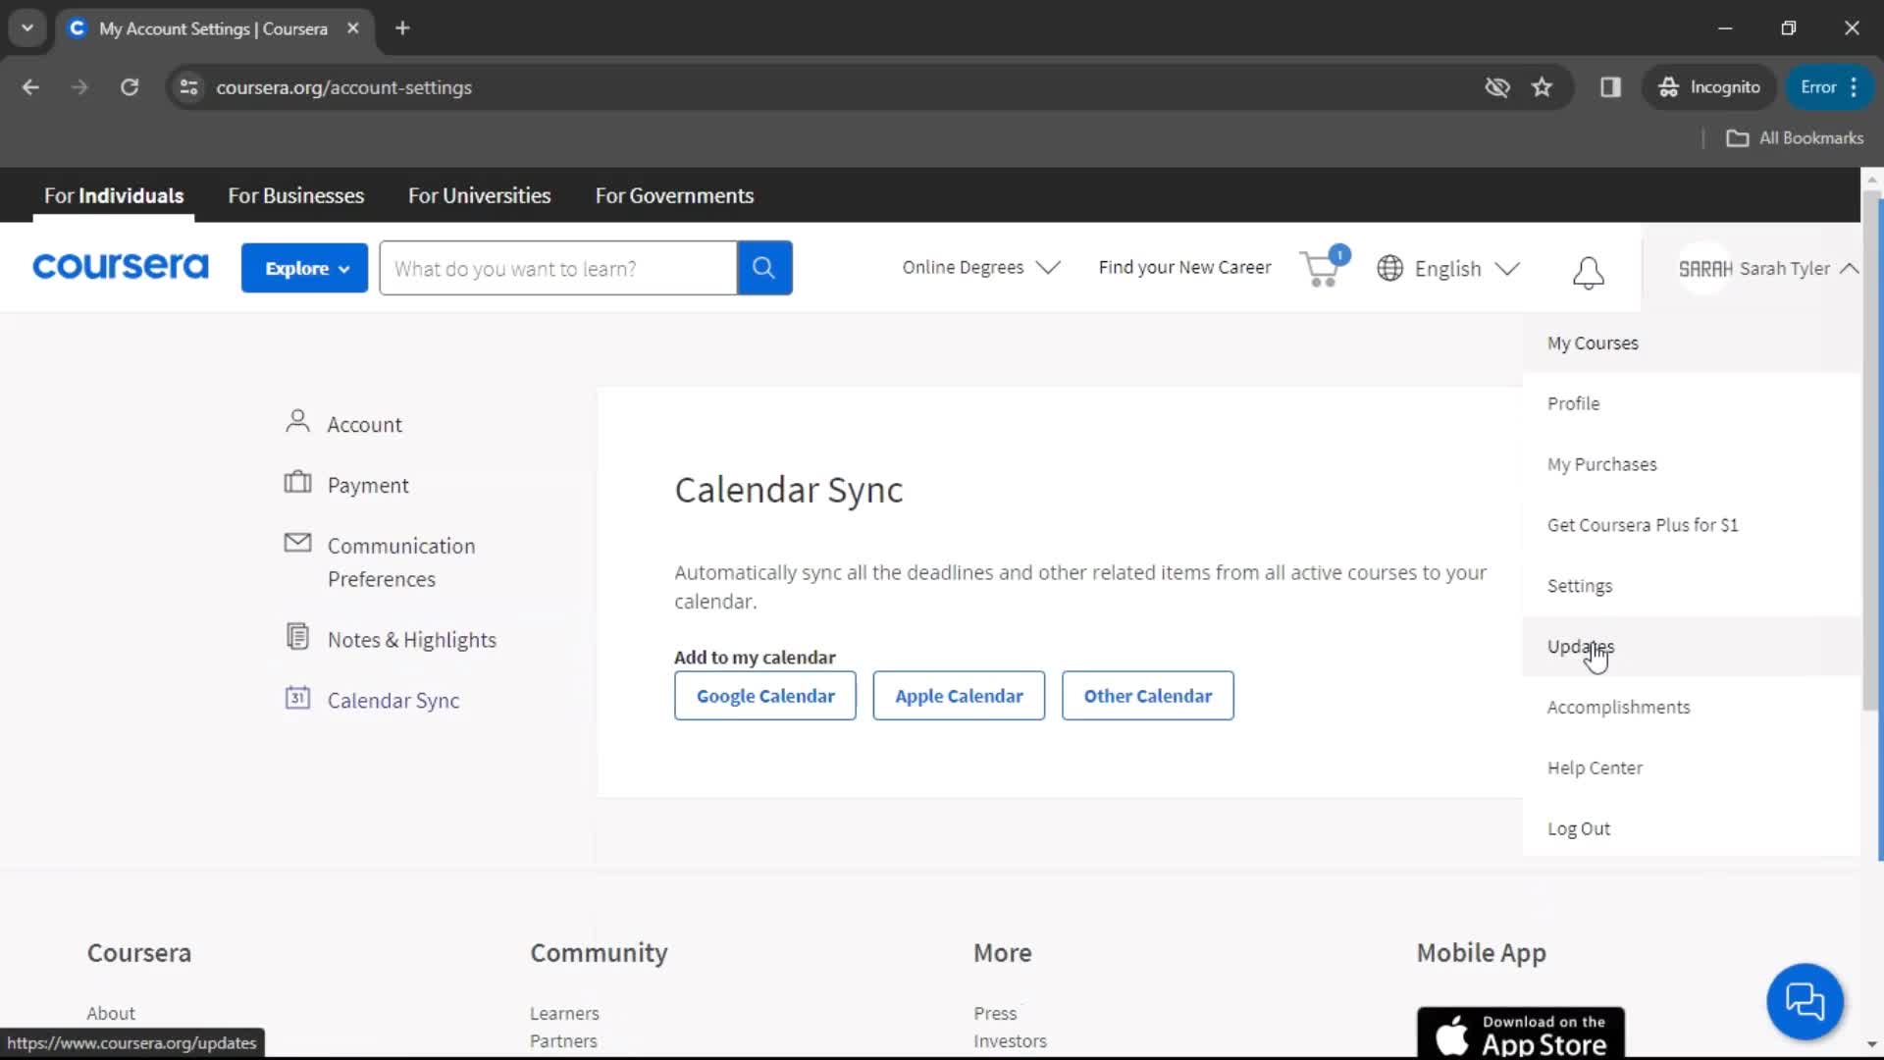Click the Google Calendar button
Image resolution: width=1884 pixels, height=1060 pixels.
pos(765,696)
